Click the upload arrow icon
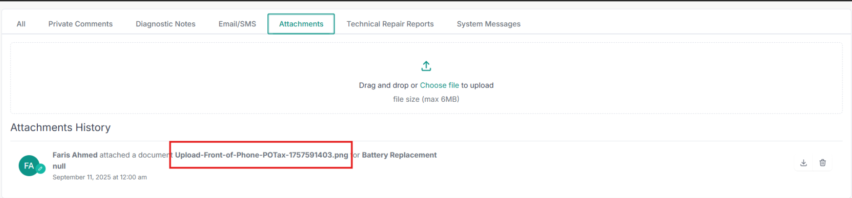Image resolution: width=852 pixels, height=198 pixels. [426, 66]
